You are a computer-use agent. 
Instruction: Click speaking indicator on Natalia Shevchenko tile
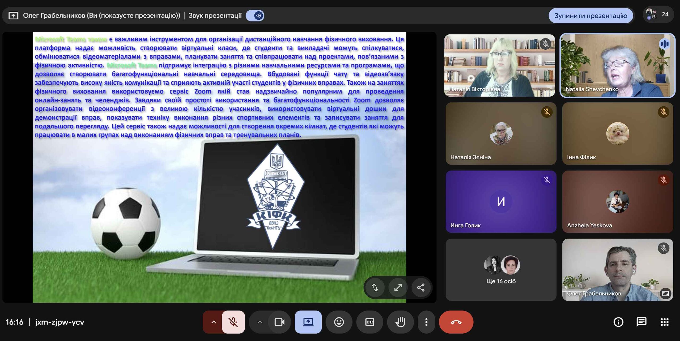tap(664, 44)
